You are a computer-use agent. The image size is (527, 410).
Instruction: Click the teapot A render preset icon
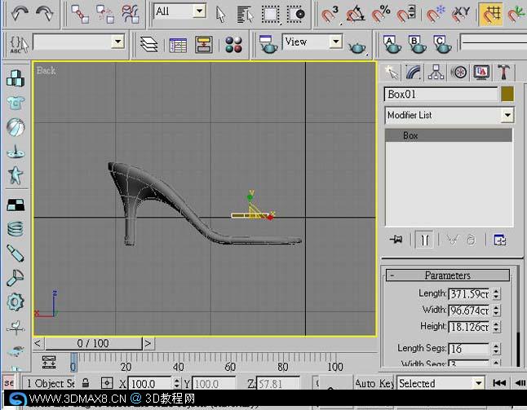392,44
